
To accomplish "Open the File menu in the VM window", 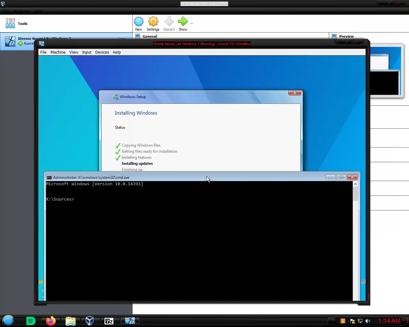I will (x=43, y=52).
